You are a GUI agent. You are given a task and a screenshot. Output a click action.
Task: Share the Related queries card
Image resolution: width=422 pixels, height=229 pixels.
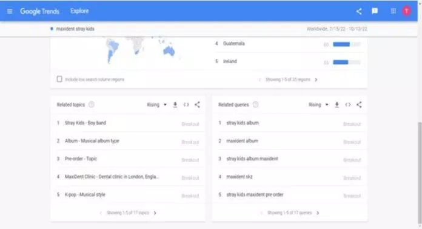pos(359,104)
